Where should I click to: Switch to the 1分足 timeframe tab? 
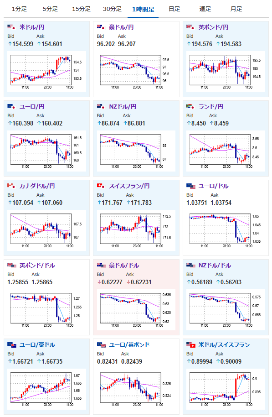coord(19,9)
